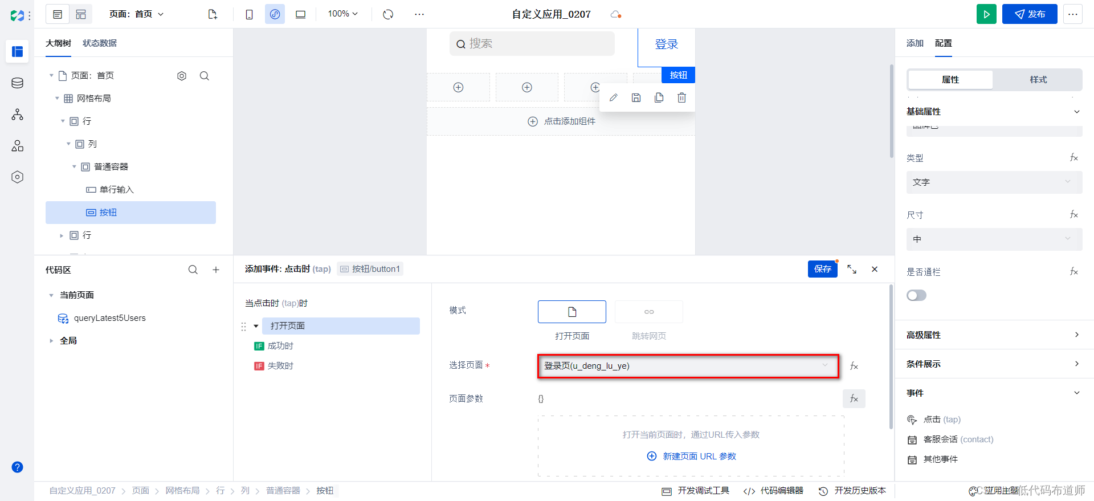Choose 打开页面 mode option
This screenshot has height=501, width=1094.
572,312
